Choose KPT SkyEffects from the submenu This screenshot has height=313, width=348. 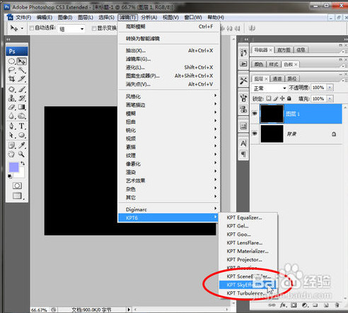point(248,285)
